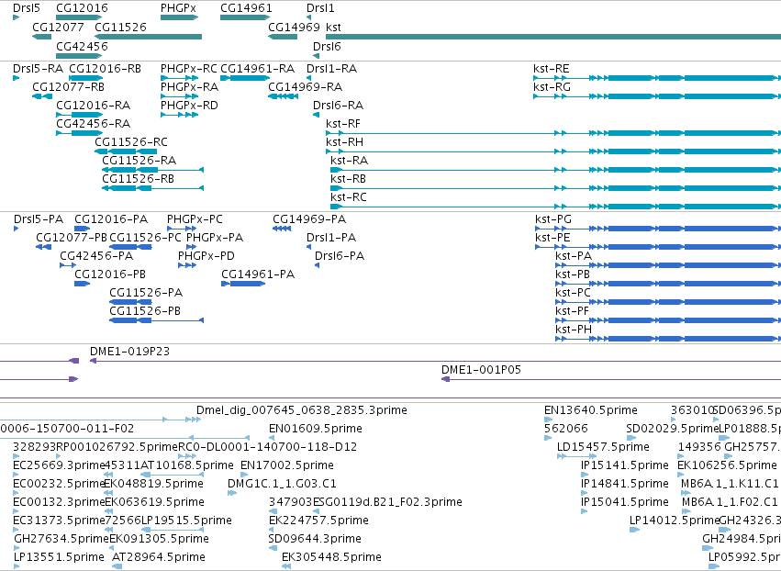Select transcript kst-RF
The image size is (781, 571).
[x=553, y=133]
